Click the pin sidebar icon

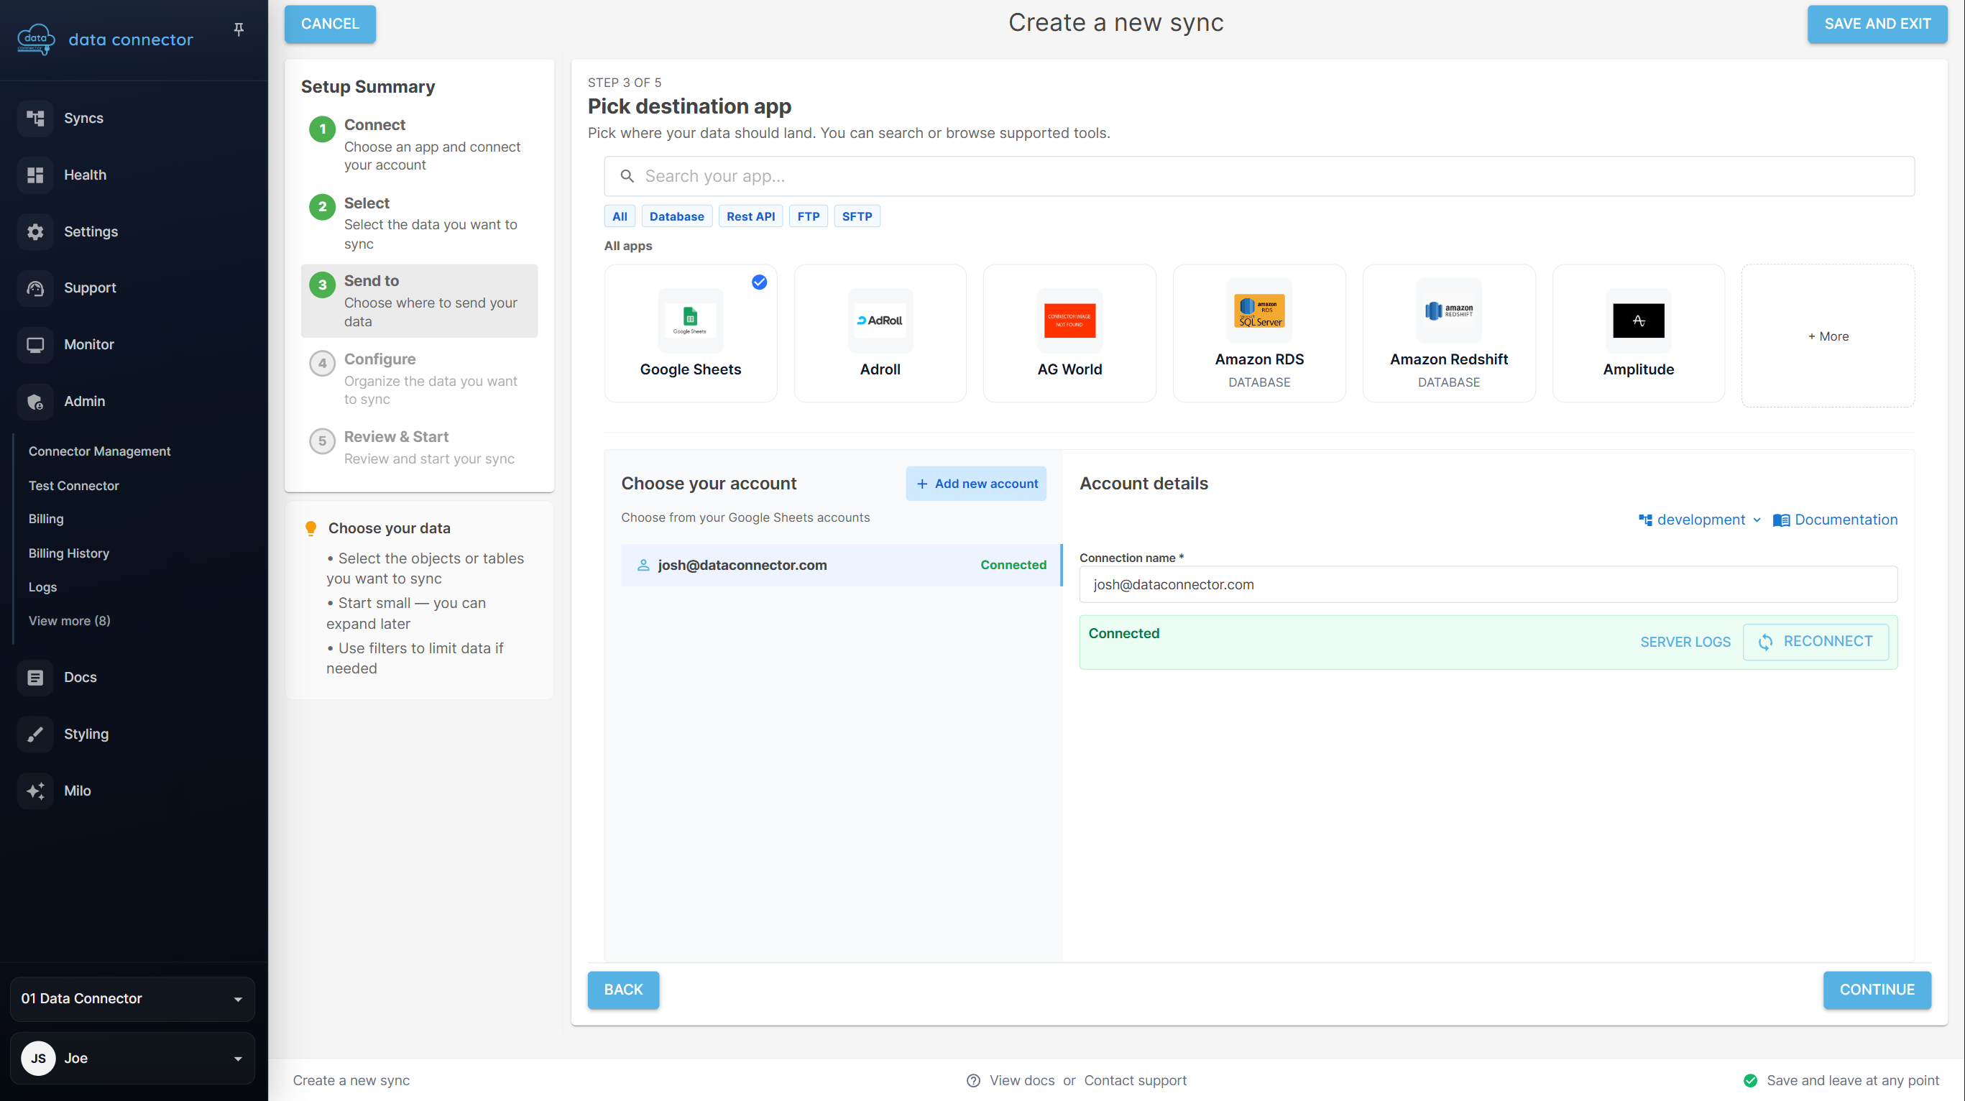coord(239,29)
